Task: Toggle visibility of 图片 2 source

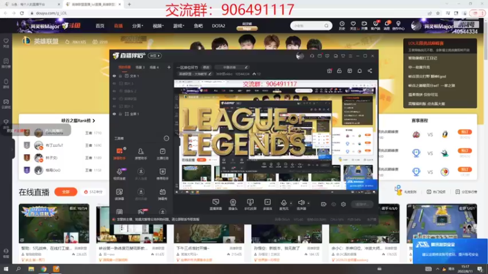Action: 114,106
